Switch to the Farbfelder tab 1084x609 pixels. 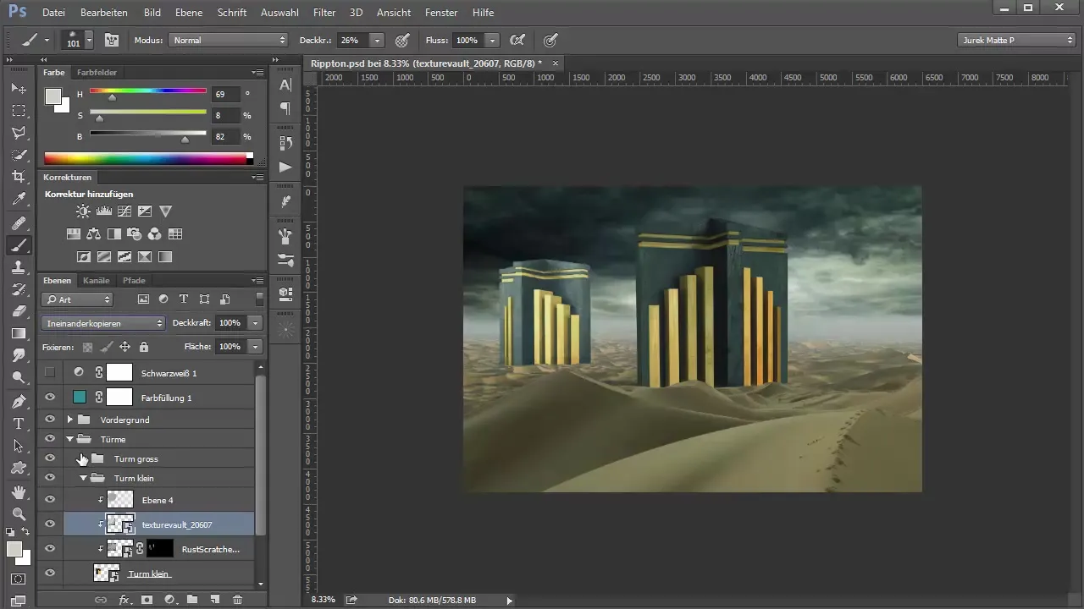97,73
